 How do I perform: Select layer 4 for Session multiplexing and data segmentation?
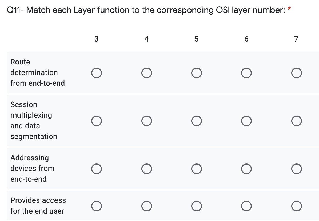click(146, 121)
